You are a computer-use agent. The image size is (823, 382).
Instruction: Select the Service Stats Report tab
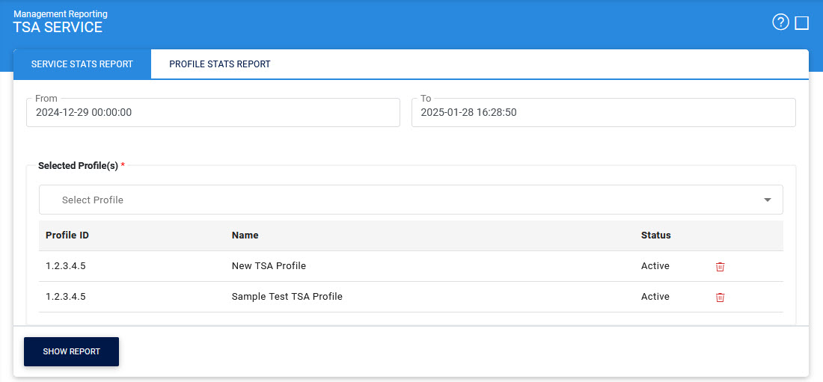[x=82, y=64]
